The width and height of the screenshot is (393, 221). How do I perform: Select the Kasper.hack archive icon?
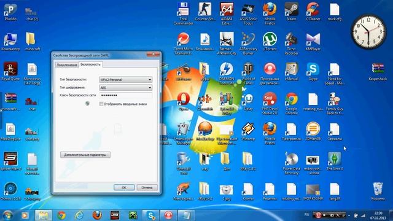click(x=378, y=72)
